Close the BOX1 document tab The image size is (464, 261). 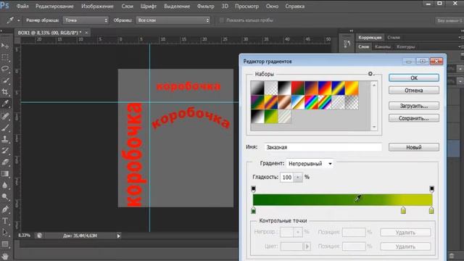point(86,33)
